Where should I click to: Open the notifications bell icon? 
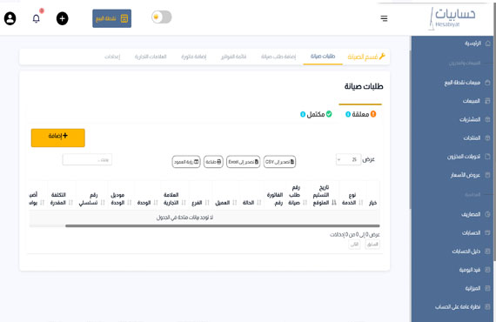[x=37, y=18]
